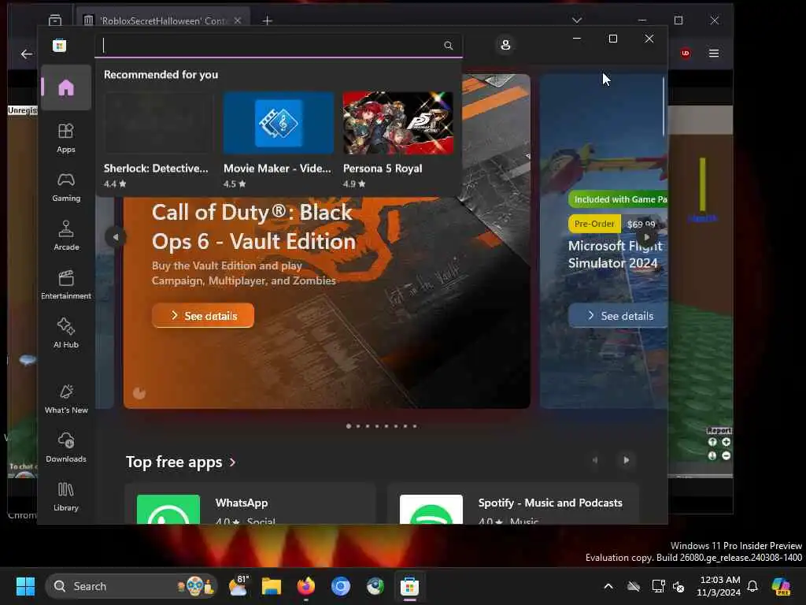
Task: Click the search magnifier icon
Action: [x=448, y=46]
